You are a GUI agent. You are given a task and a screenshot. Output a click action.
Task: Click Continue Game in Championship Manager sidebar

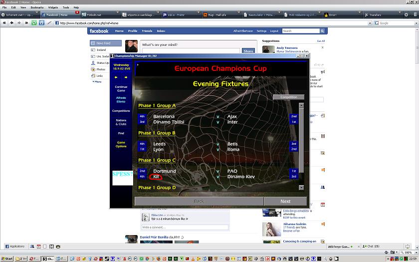pos(121,88)
